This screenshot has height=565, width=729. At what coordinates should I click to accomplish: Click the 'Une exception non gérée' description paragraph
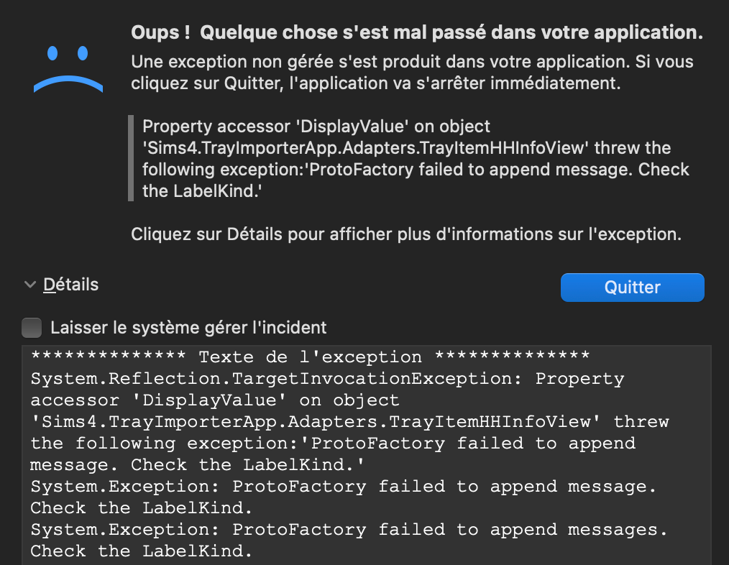412,72
